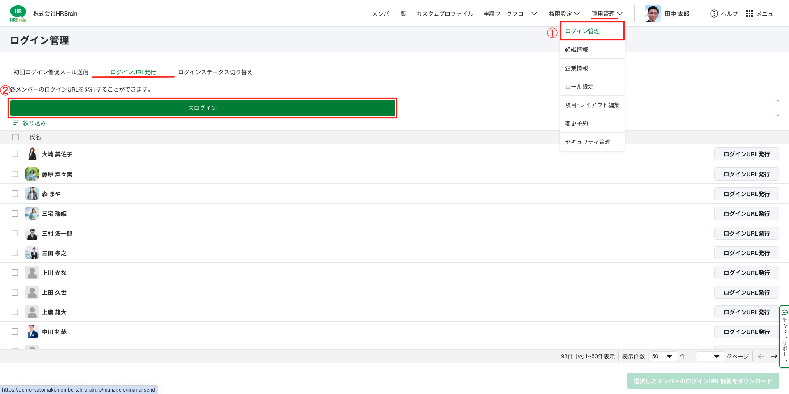
Task: Check the box for 三宅 瑞姫
Action: [15, 213]
